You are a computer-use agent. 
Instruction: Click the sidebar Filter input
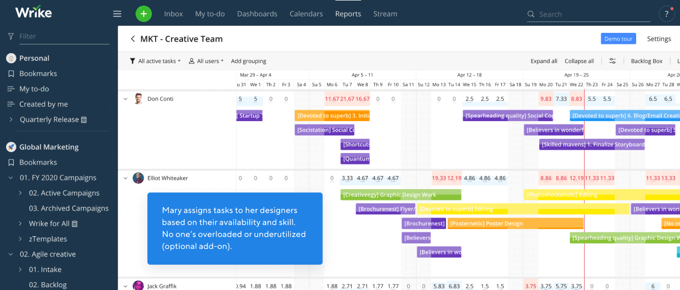click(64, 36)
